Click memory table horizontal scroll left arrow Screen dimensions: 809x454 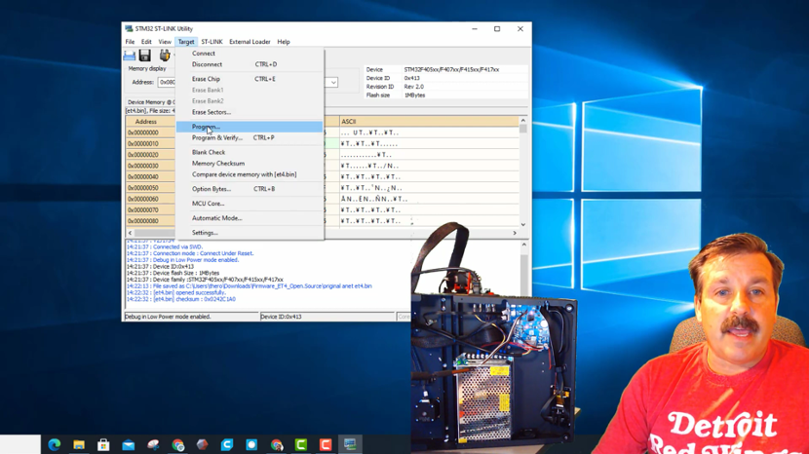(x=130, y=233)
